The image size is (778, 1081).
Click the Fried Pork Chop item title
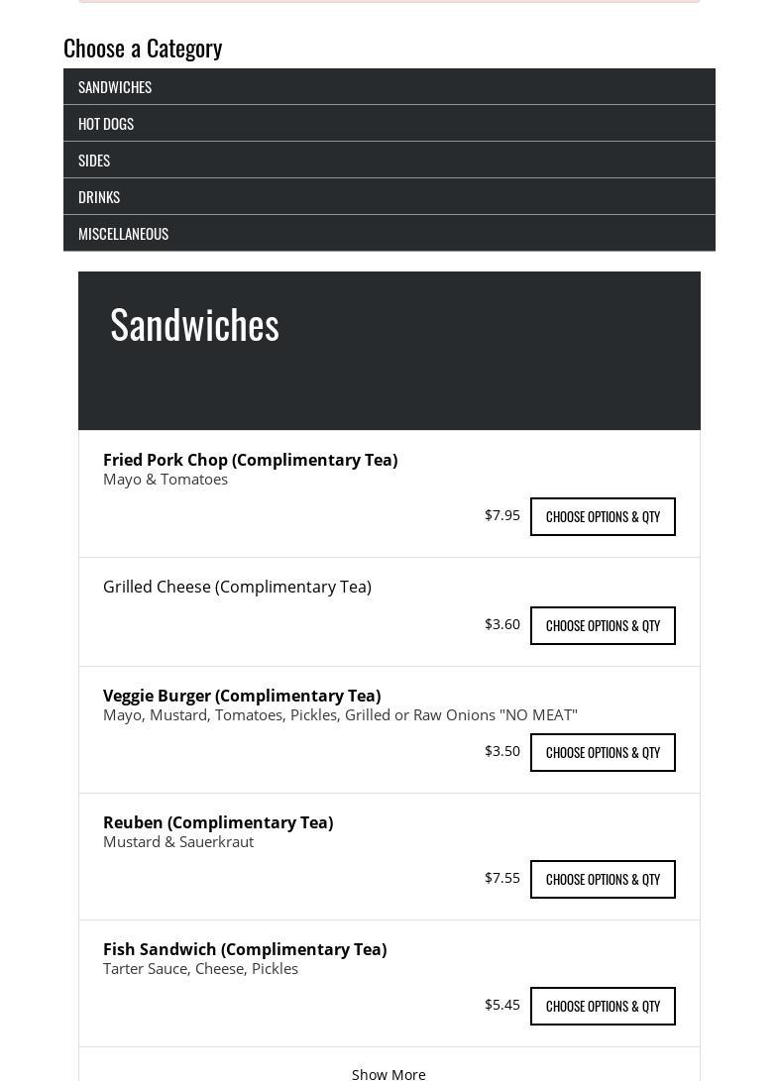pos(250,460)
